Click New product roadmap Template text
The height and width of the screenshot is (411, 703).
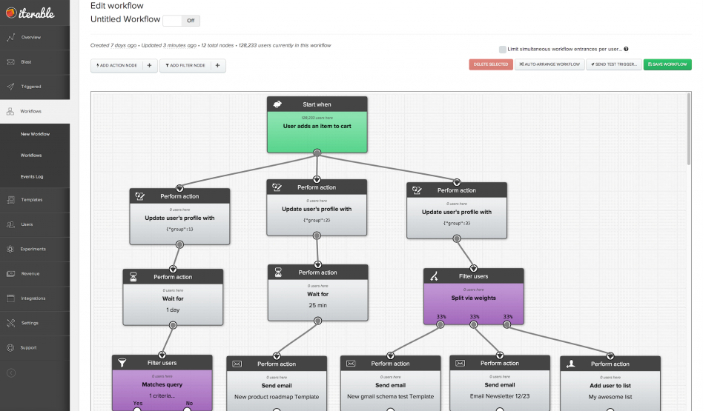[277, 397]
